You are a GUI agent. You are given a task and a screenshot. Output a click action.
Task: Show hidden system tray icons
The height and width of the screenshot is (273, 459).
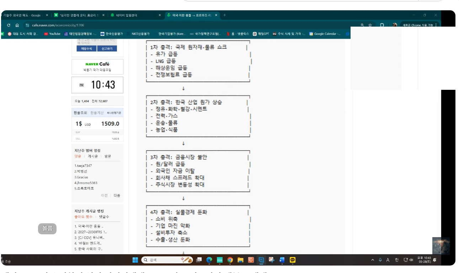(373, 260)
